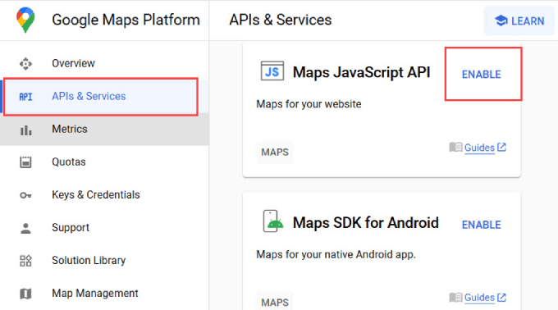The image size is (558, 310).
Task: Go to the Metrics section
Action: [x=104, y=130]
